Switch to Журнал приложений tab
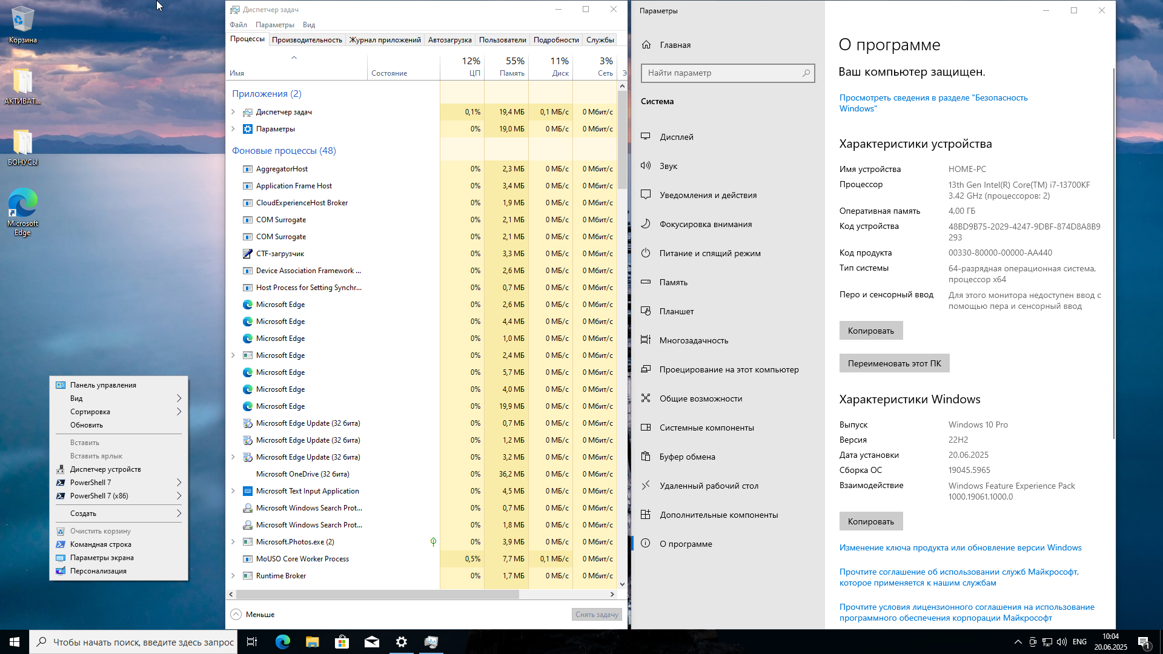 [385, 40]
